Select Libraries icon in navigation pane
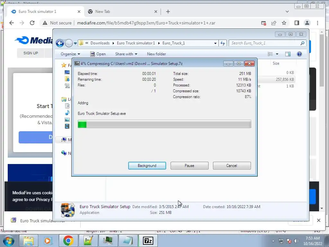 [64, 99]
